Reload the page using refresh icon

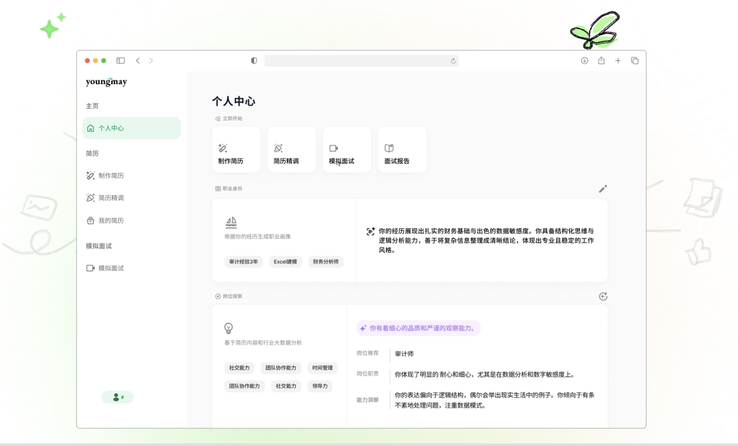click(x=453, y=61)
